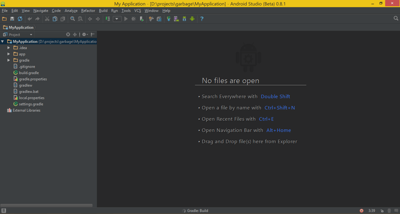Click the Run play icon
Viewport: 400px width, 214px height.
click(126, 19)
